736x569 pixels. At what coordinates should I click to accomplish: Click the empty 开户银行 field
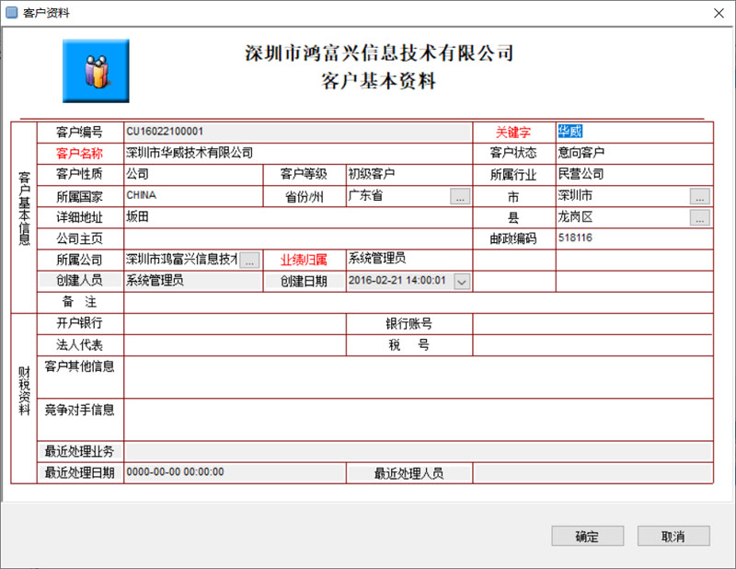pyautogui.click(x=236, y=324)
